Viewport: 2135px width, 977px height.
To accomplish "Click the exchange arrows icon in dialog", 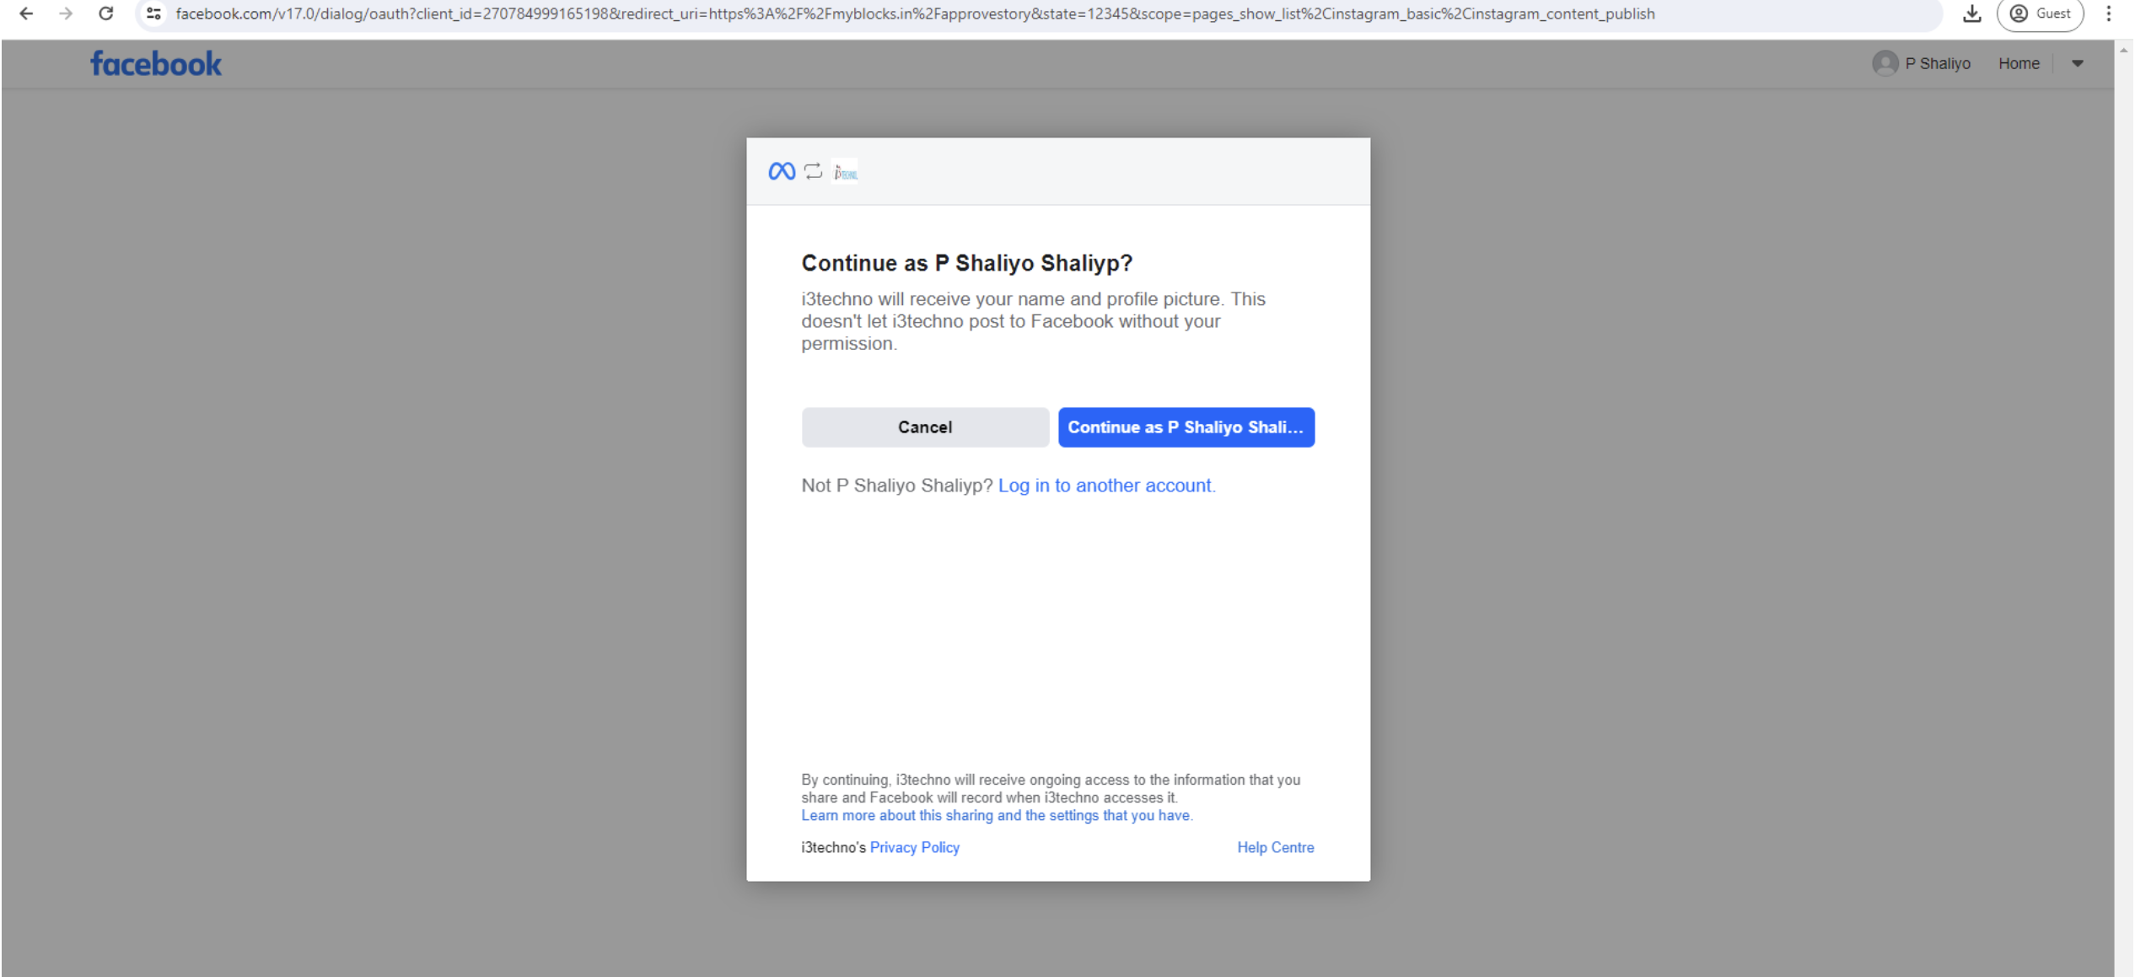I will point(813,171).
